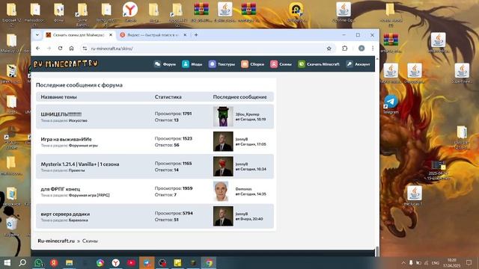Expand the tab search chevron in Chrome
The image size is (479, 269).
tap(37, 35)
